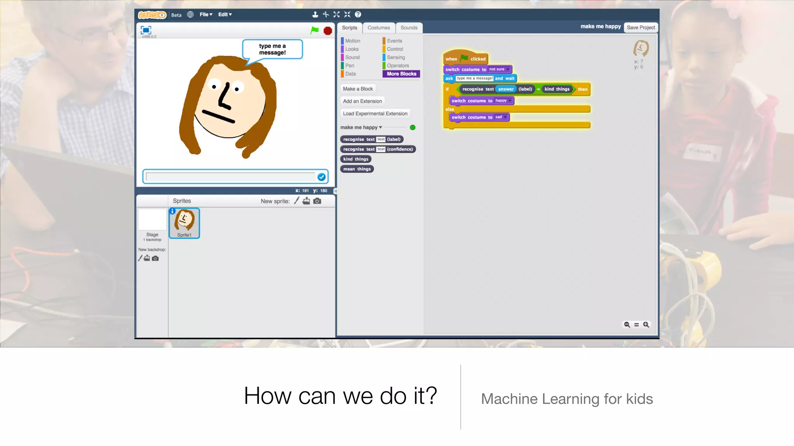Select the shrink sprite tool

347,14
